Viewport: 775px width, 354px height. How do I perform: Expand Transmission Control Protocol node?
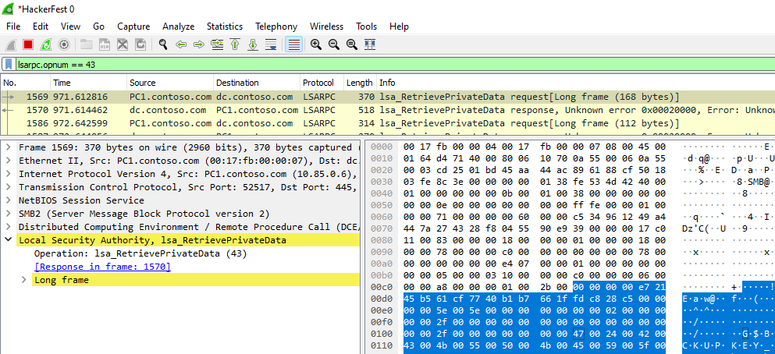(x=9, y=187)
